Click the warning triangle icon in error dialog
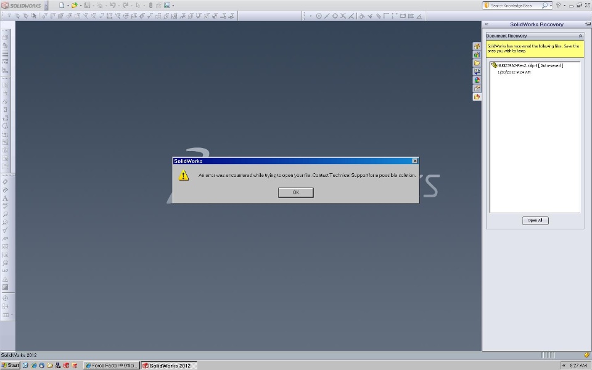 (x=184, y=175)
